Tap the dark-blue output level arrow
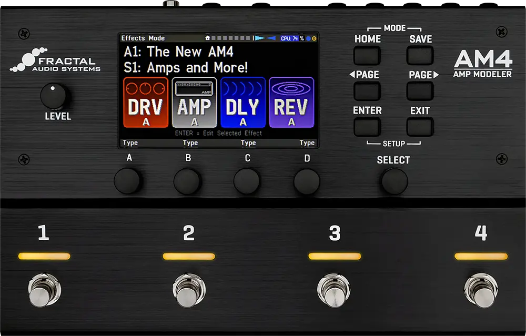526x336 pixels. coord(271,38)
